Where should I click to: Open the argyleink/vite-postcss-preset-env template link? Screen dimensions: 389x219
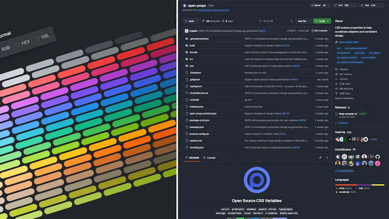(x=213, y=10)
